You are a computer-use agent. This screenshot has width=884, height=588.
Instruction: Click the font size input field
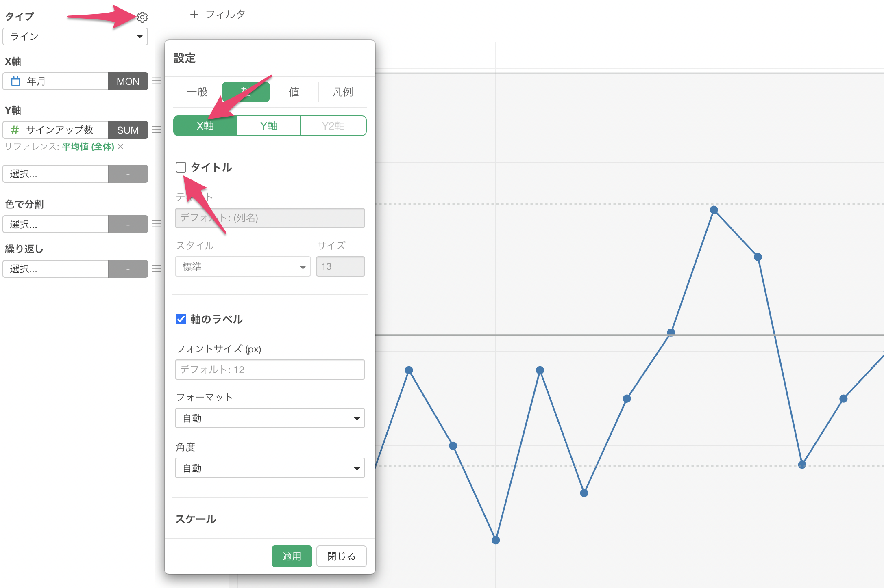[270, 370]
